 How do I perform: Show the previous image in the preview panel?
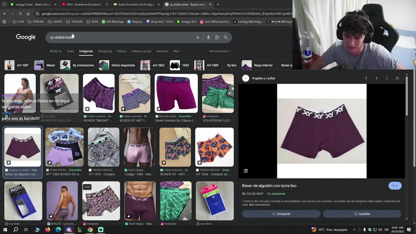click(x=366, y=78)
